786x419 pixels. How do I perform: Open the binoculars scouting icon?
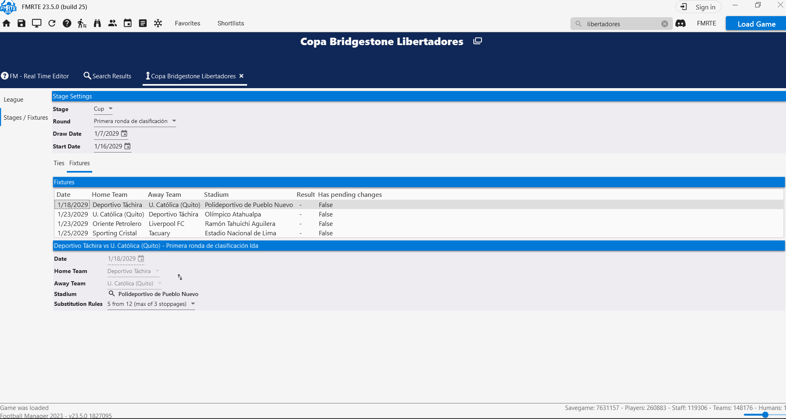pos(97,23)
